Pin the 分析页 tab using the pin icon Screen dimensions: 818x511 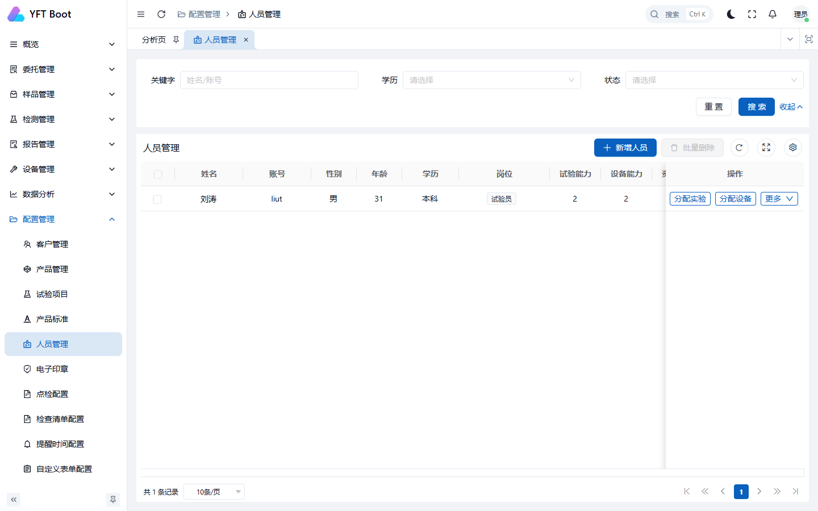pos(176,40)
